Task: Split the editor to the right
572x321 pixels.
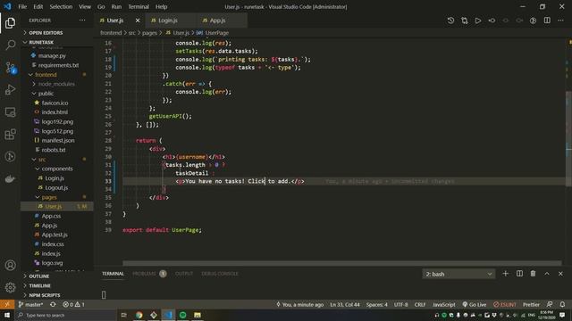Action: coord(547,21)
